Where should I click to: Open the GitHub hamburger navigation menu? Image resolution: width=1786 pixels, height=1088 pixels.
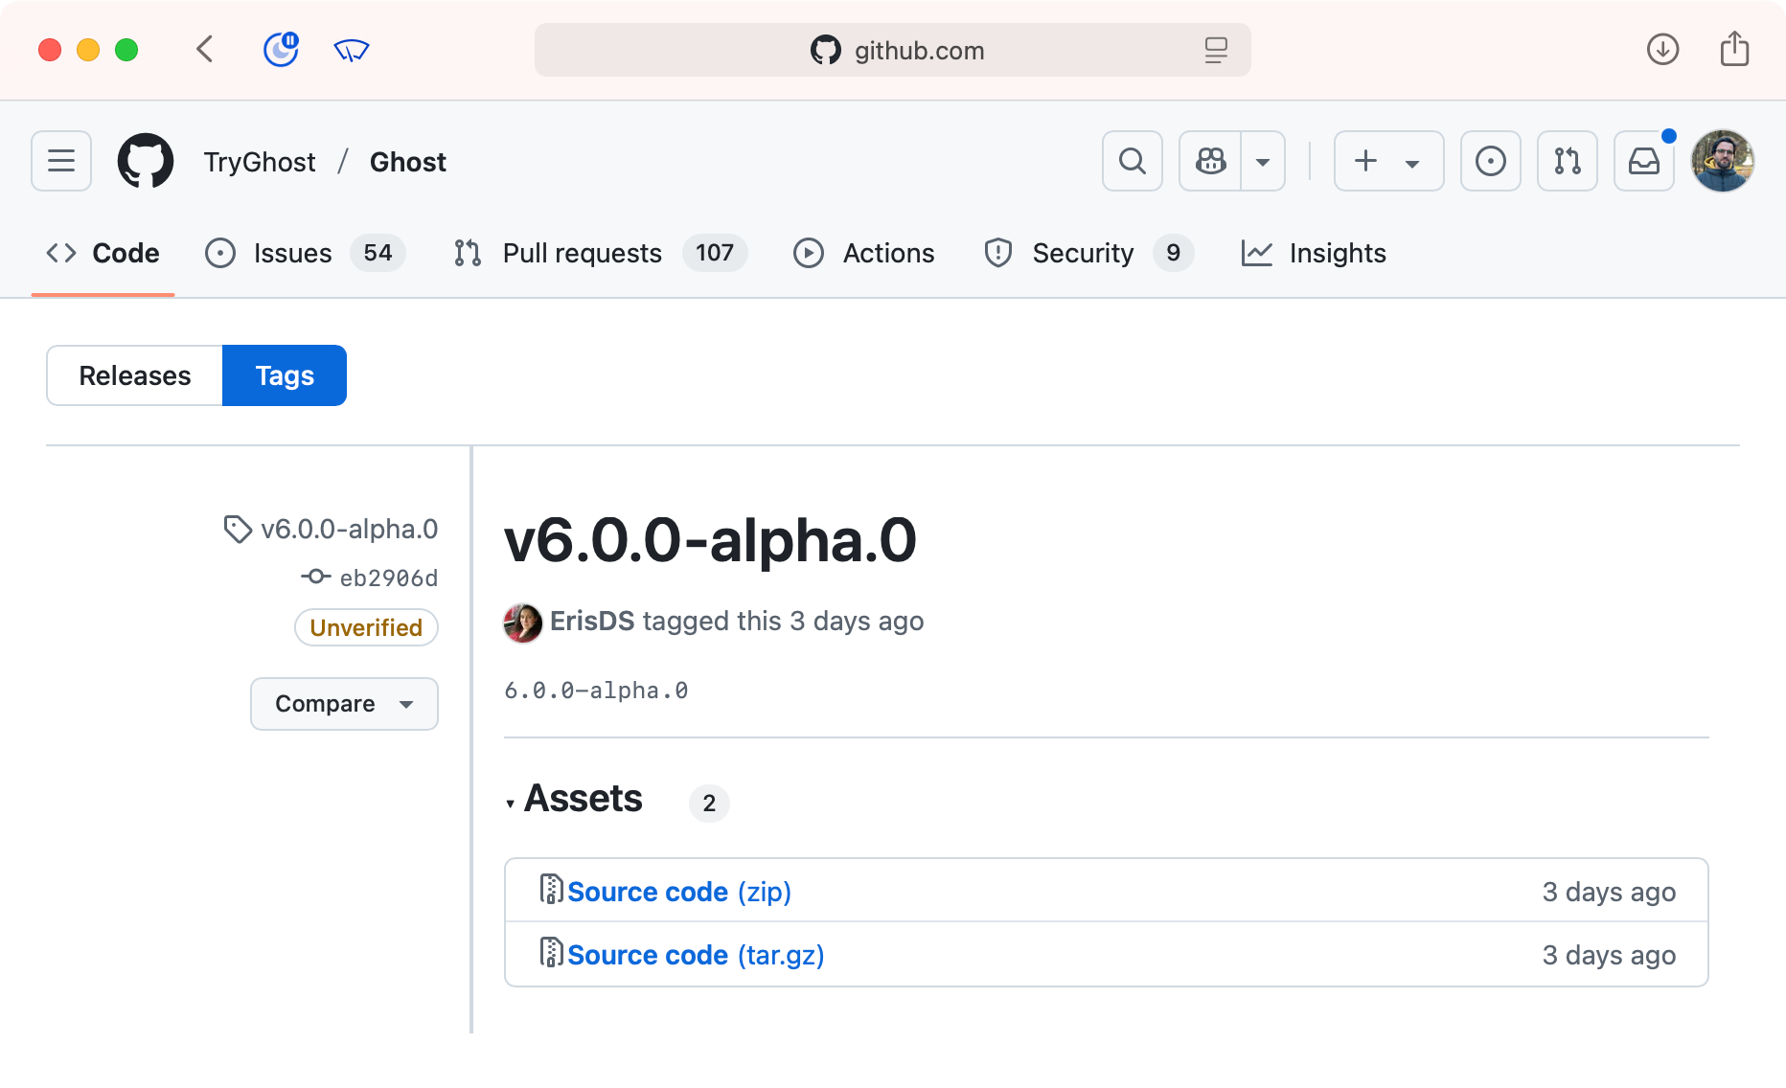pos(61,161)
